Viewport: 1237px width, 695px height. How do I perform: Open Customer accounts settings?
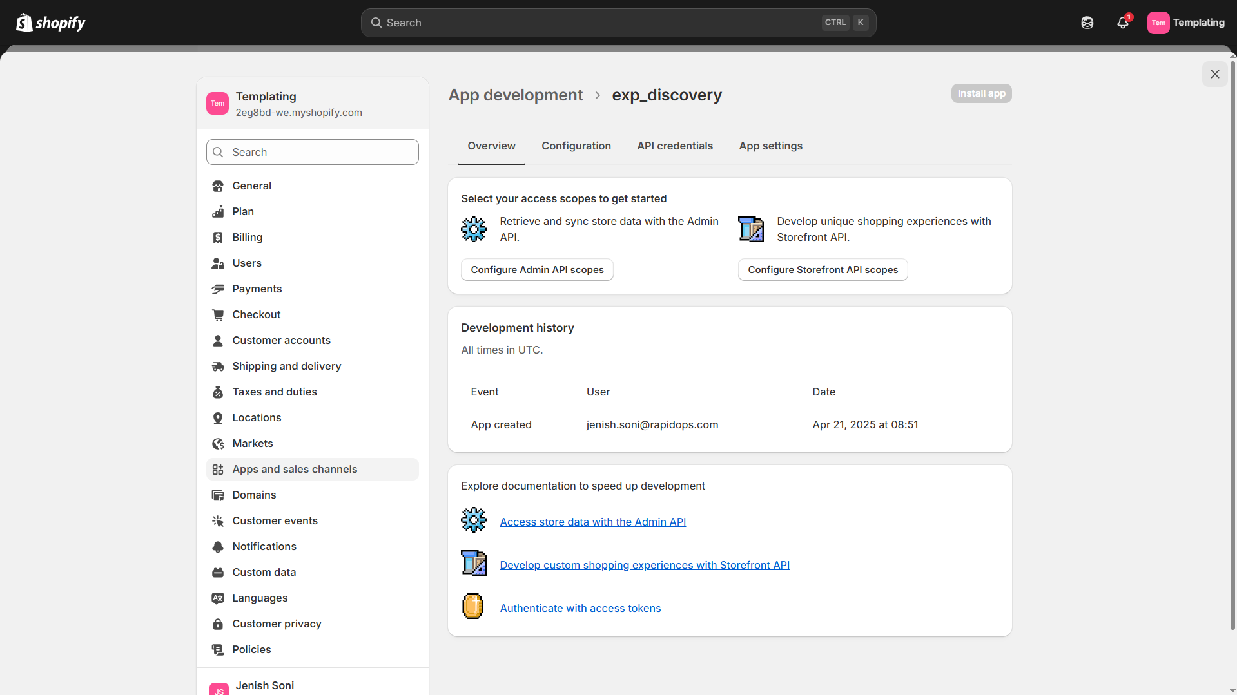(313, 341)
